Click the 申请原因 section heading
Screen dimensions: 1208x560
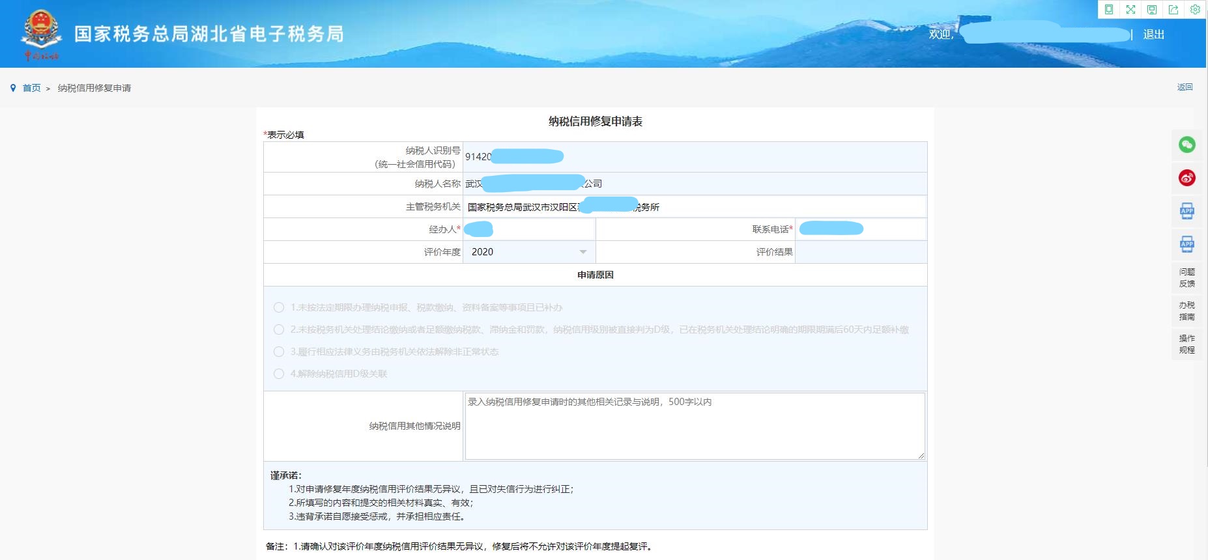point(596,275)
